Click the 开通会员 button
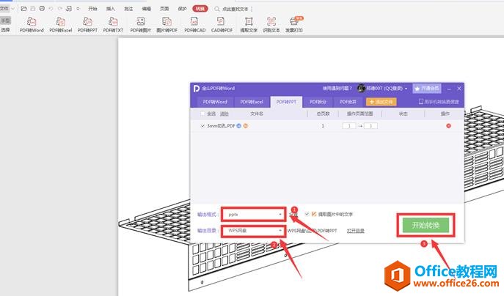This screenshot has width=504, height=296. 427,88
